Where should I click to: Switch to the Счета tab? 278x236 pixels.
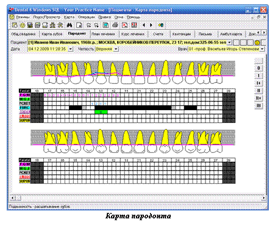coord(158,34)
